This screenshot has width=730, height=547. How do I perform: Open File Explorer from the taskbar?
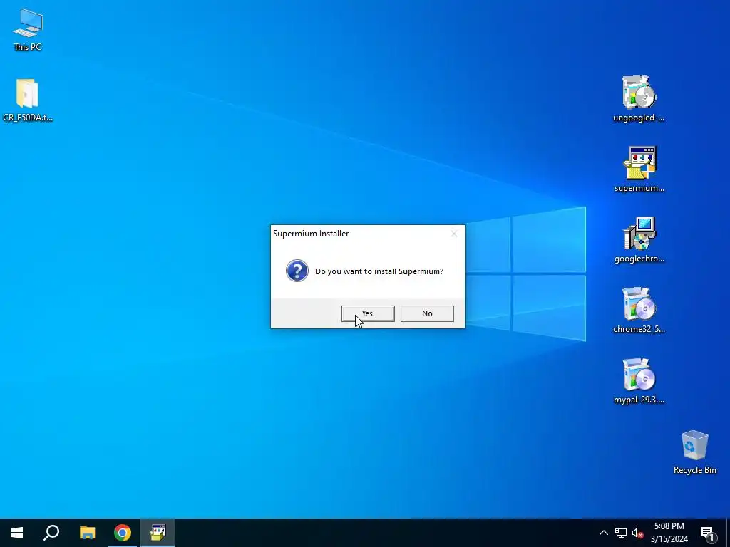click(x=87, y=533)
